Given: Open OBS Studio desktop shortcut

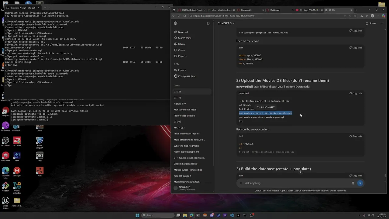Looking at the screenshot, I should (x=5, y=142).
